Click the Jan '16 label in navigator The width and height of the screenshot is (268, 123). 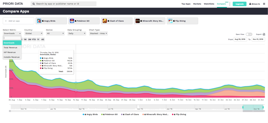coord(169,109)
